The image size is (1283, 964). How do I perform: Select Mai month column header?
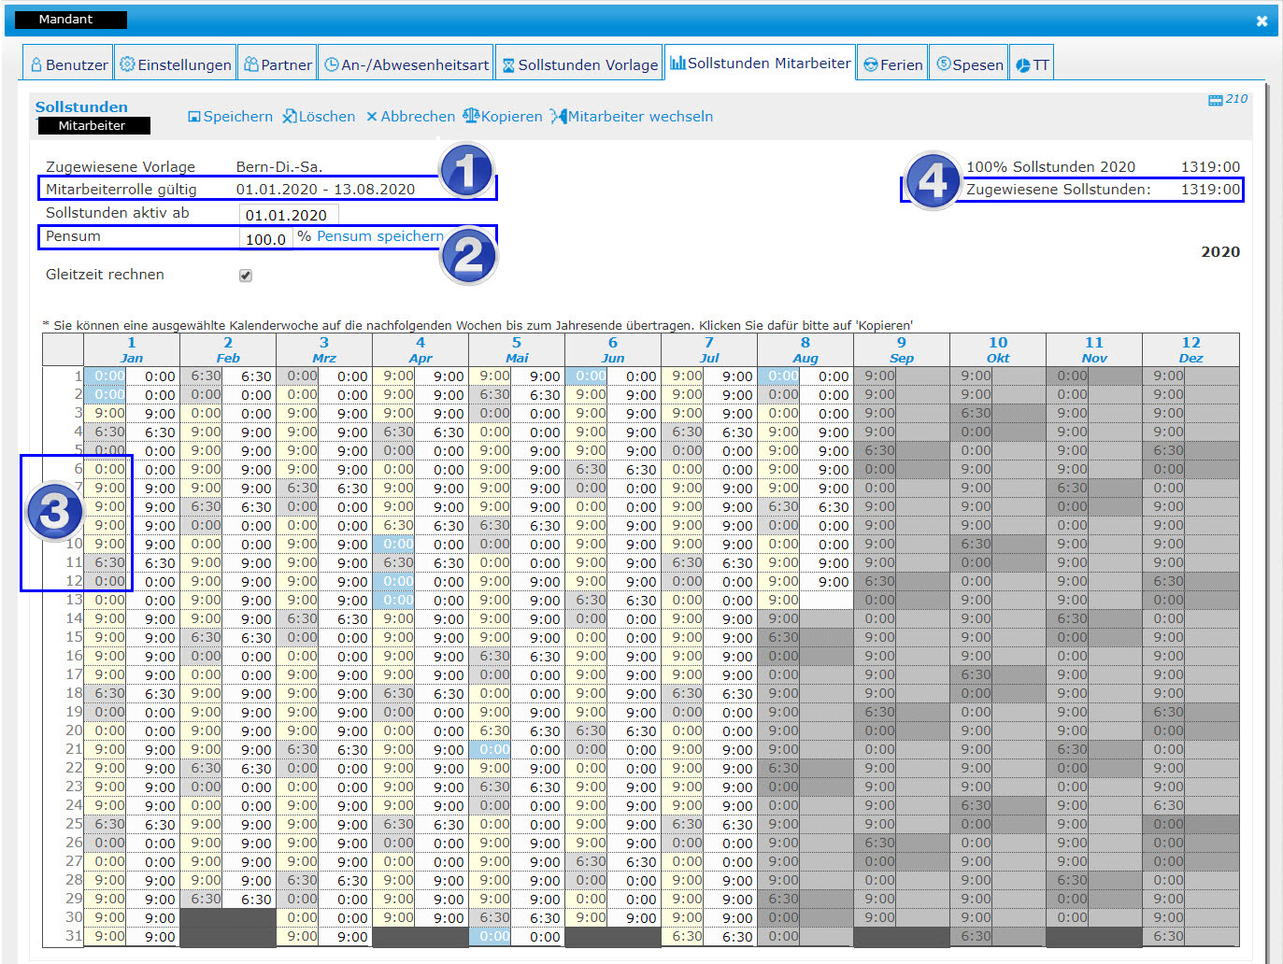click(517, 350)
